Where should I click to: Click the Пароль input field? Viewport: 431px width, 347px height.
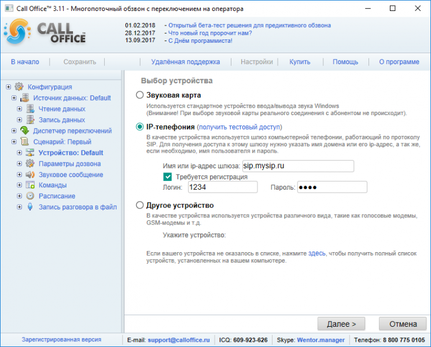click(332, 187)
